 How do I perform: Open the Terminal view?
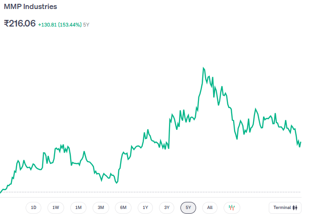(x=285, y=208)
